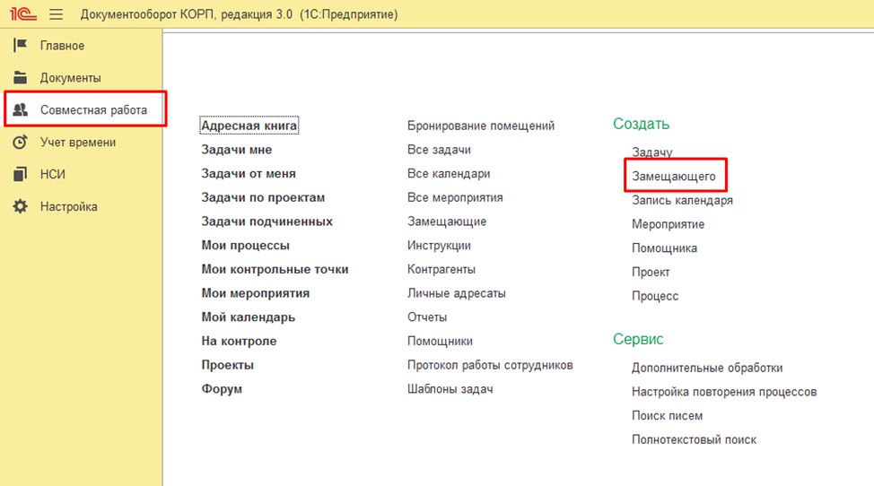Open Задачи мне
The height and width of the screenshot is (486, 874).
[x=237, y=150]
